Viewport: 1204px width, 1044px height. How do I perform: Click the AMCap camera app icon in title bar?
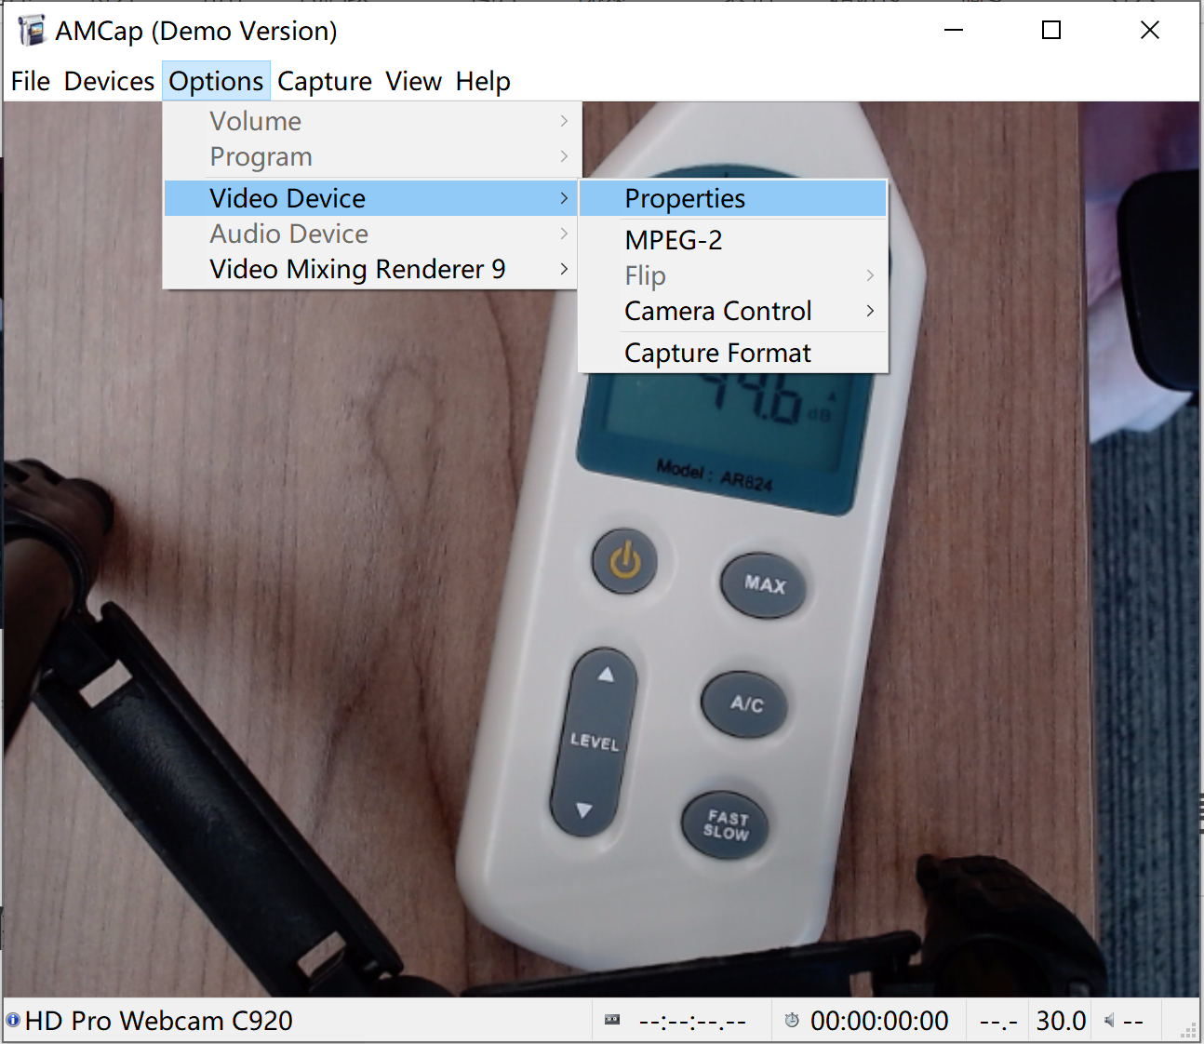point(32,31)
